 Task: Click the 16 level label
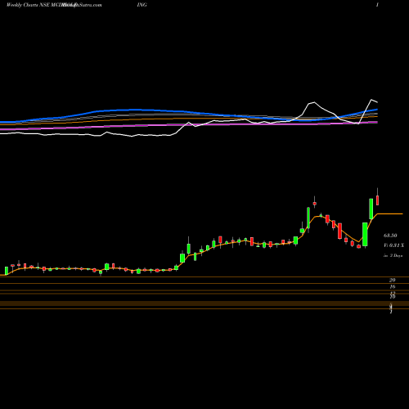point(393,286)
